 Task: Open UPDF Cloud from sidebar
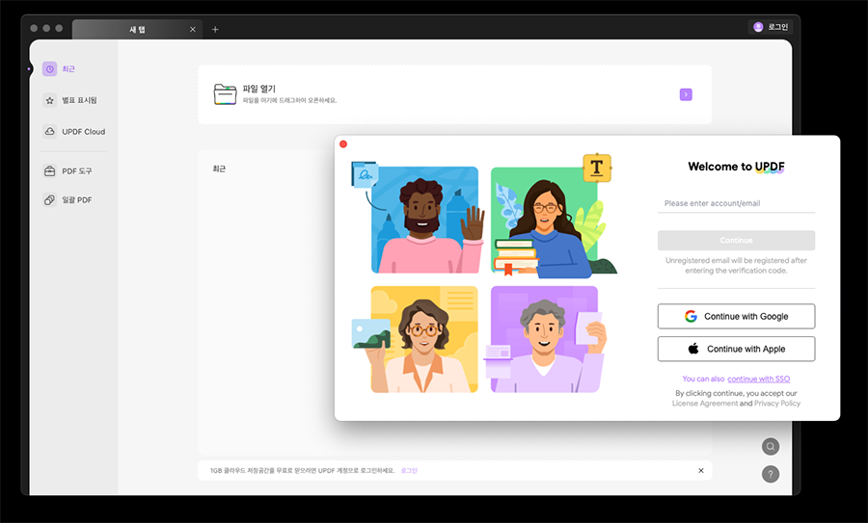tap(74, 132)
